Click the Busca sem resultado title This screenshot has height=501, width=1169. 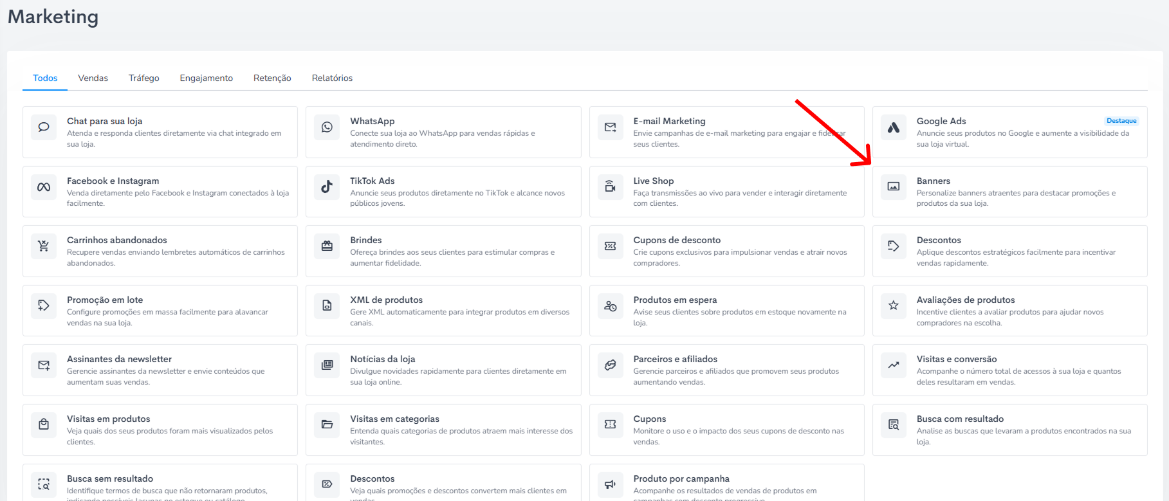(x=110, y=478)
